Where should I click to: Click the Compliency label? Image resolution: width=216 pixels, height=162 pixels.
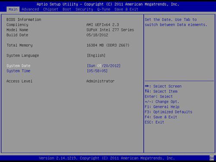point(17,25)
